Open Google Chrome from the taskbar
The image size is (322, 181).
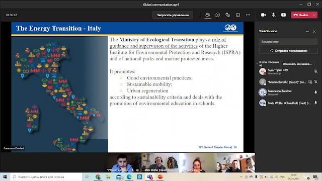tap(98, 176)
